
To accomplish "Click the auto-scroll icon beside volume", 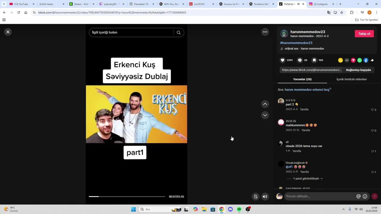I will pos(256,196).
